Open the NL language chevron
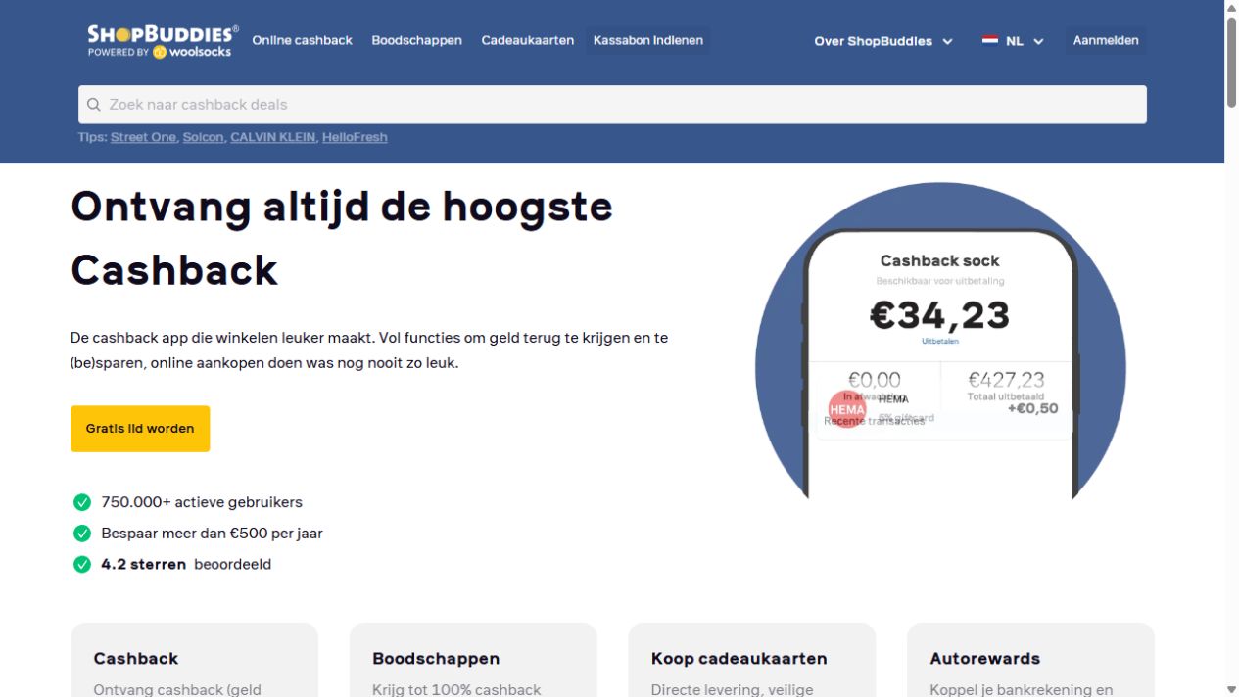Screen dimensions: 1239x697 tap(1038, 41)
